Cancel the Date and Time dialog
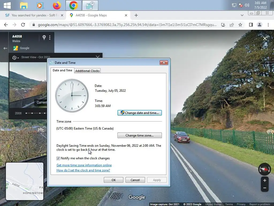Viewport: 274px width, 206px height. click(x=135, y=180)
